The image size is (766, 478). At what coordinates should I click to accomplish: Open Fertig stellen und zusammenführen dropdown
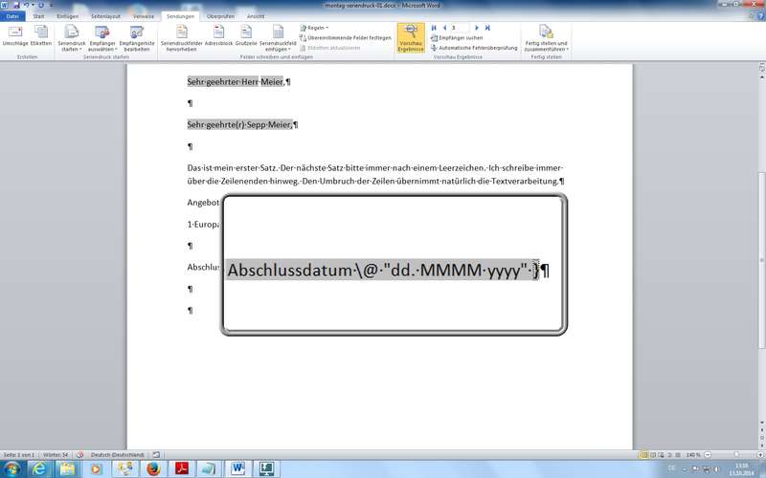pos(546,38)
